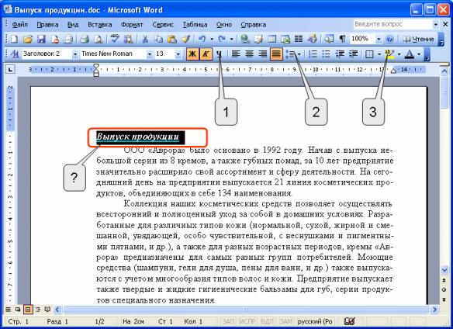Center the text alignment
This screenshot has height=329, width=453.
coord(249,54)
